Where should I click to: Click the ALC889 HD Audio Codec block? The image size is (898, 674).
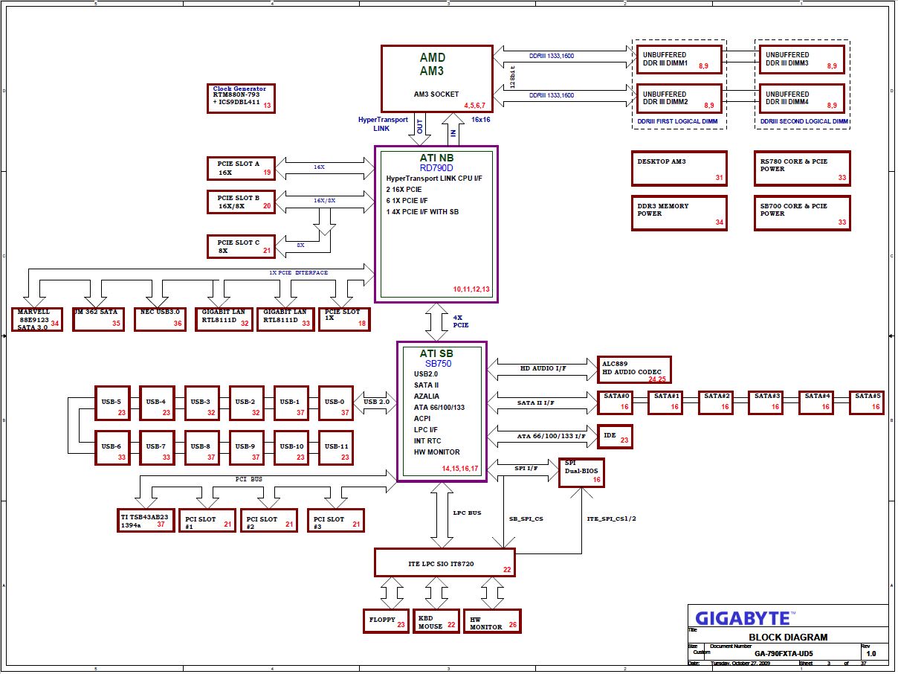(633, 370)
